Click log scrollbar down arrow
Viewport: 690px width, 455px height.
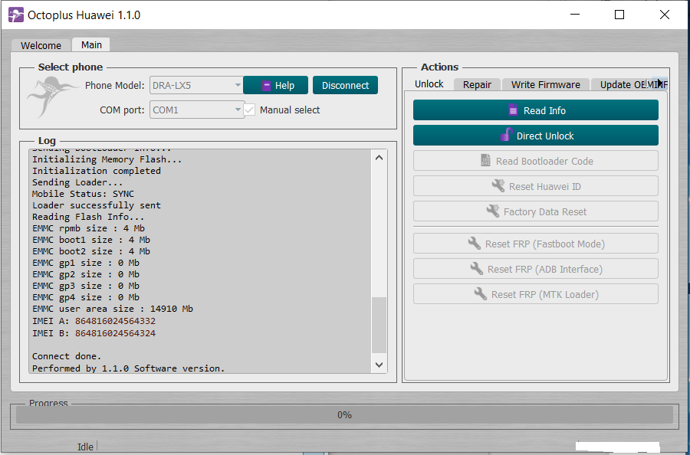pos(379,365)
